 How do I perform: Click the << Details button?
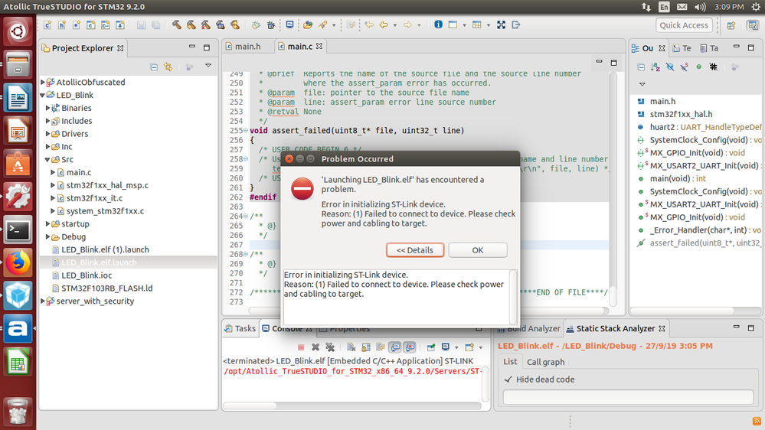(415, 250)
